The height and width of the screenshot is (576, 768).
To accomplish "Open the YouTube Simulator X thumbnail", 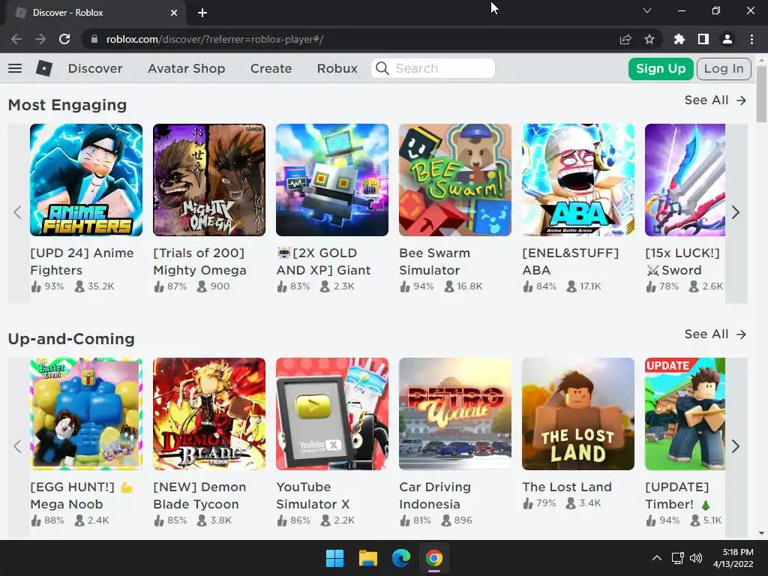I will 332,414.
